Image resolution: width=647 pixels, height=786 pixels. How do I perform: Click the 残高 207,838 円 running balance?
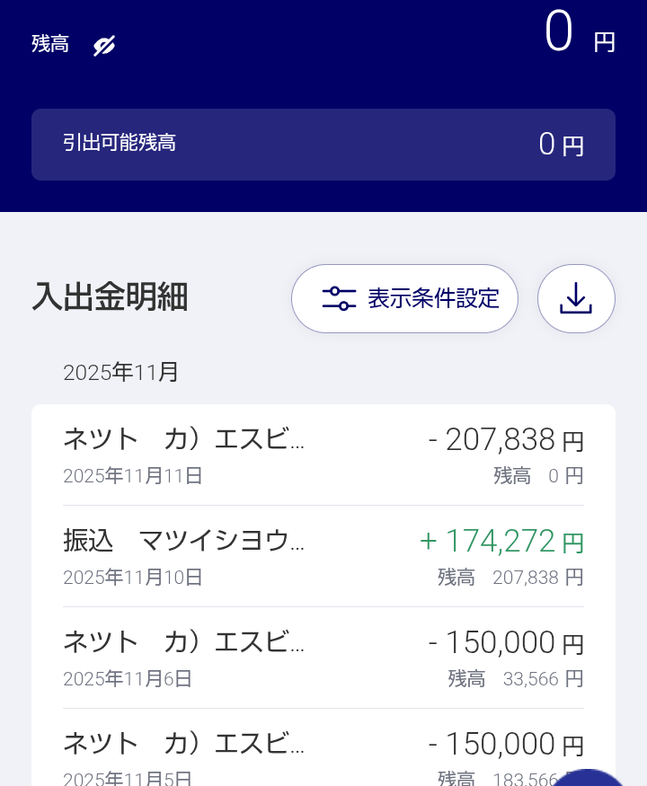pos(510,577)
